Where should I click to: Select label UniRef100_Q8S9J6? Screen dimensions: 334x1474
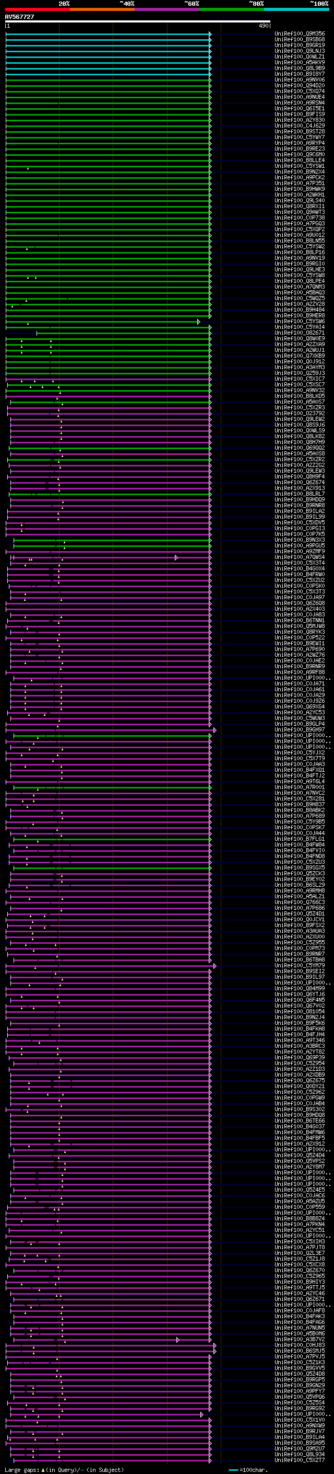pyautogui.click(x=300, y=425)
